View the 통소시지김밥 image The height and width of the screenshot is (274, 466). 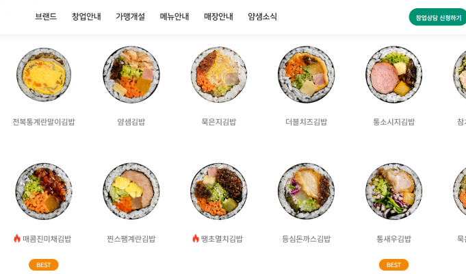pyautogui.click(x=393, y=75)
